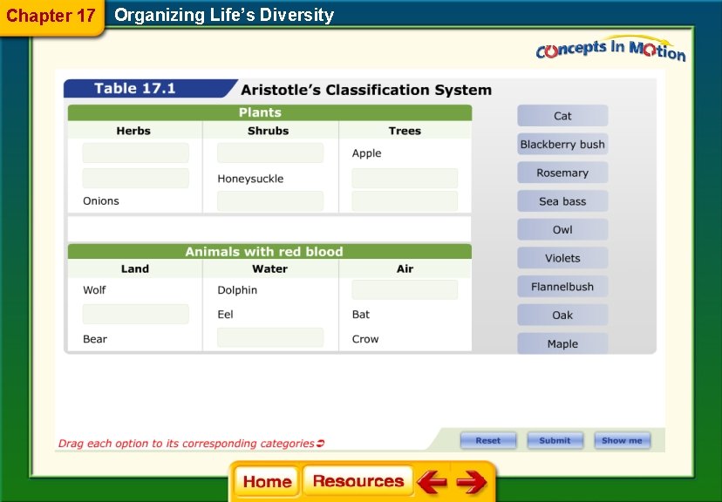Click the Shrubs column header
Viewport: 722px width, 502px height.
click(268, 131)
